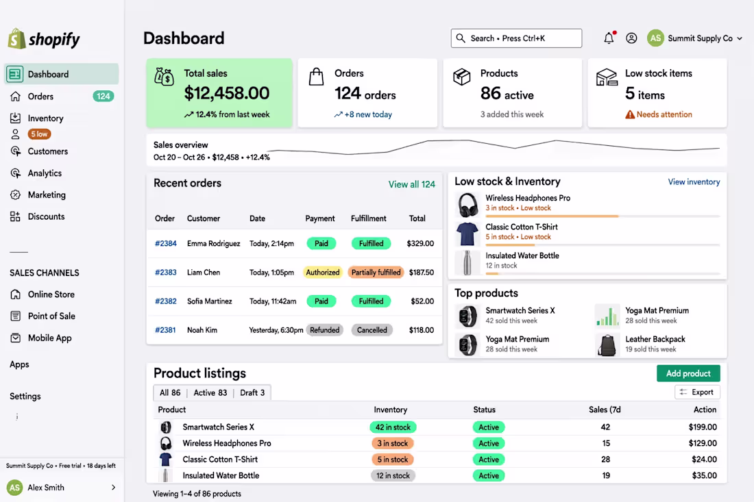Viewport: 754px width, 502px height.
Task: Click the warehouse Low stock items icon
Action: 607,77
